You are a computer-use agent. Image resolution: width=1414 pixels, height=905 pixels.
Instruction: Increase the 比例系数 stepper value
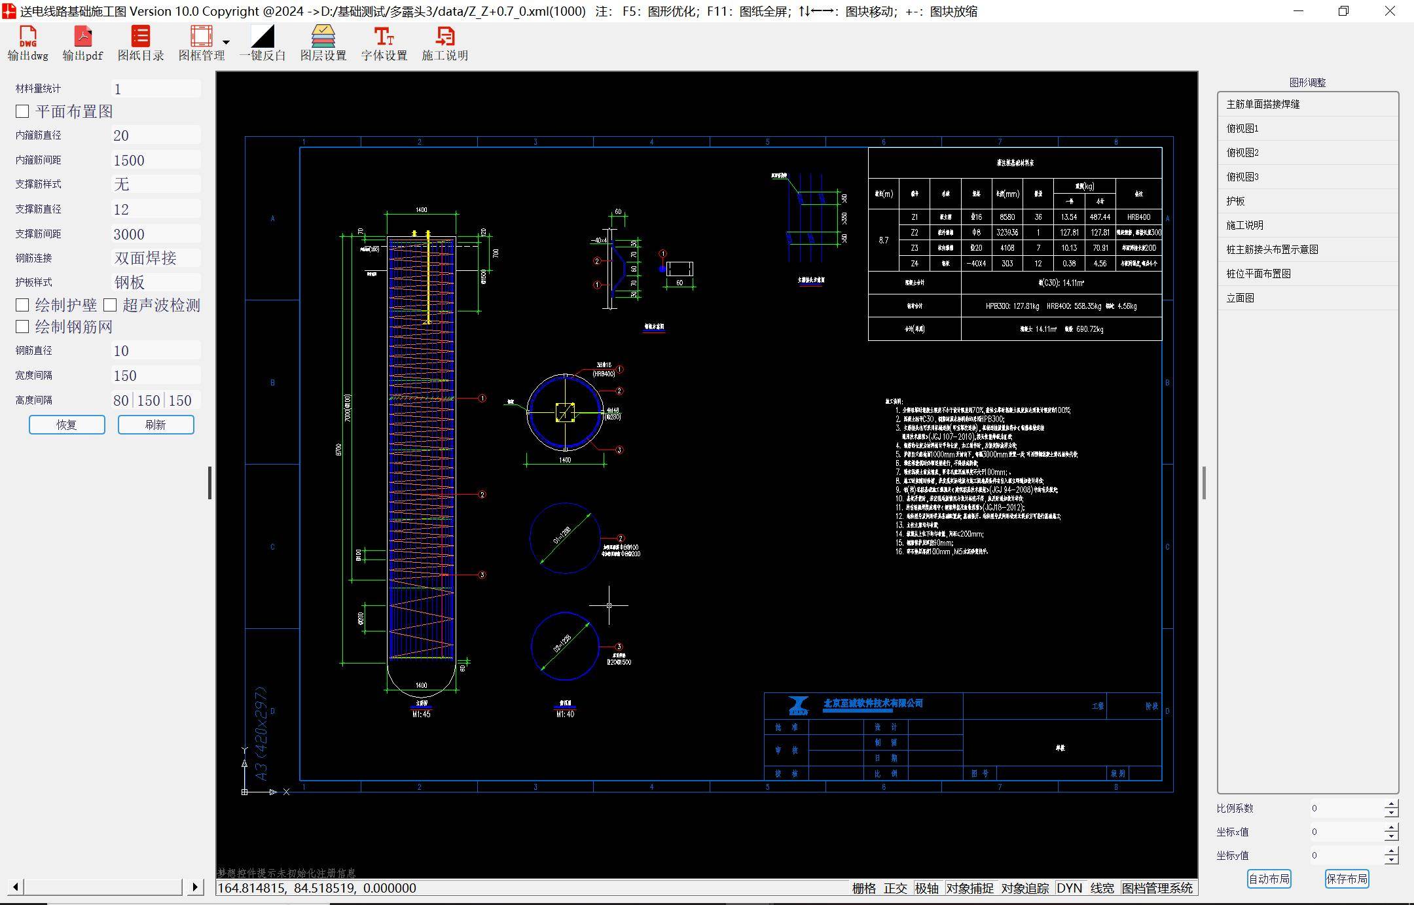click(x=1392, y=804)
